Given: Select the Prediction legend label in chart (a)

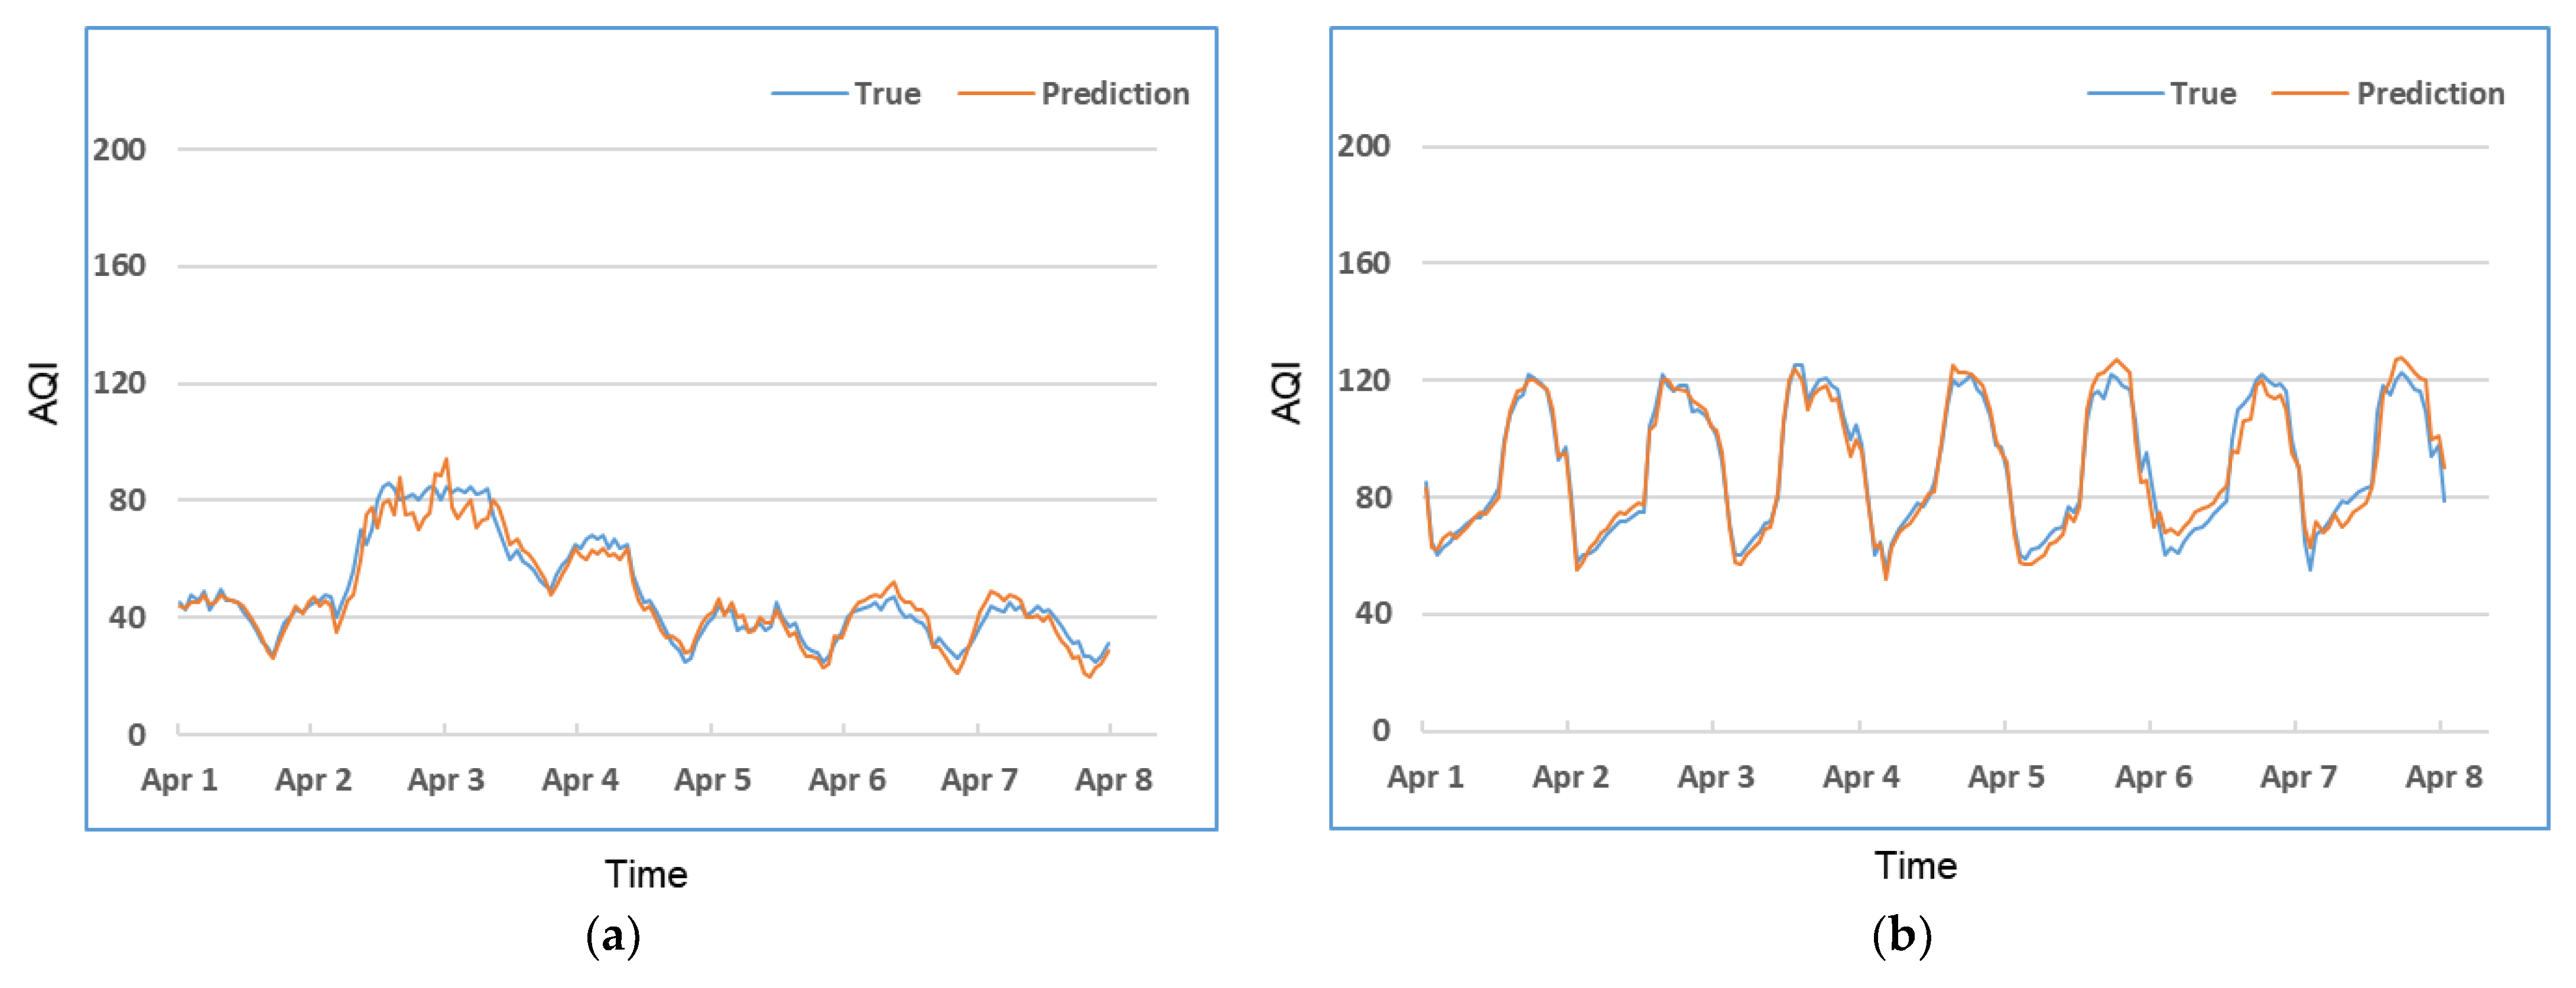Looking at the screenshot, I should (1115, 94).
